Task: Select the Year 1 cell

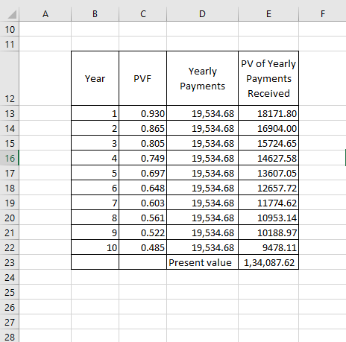Action: (95, 113)
